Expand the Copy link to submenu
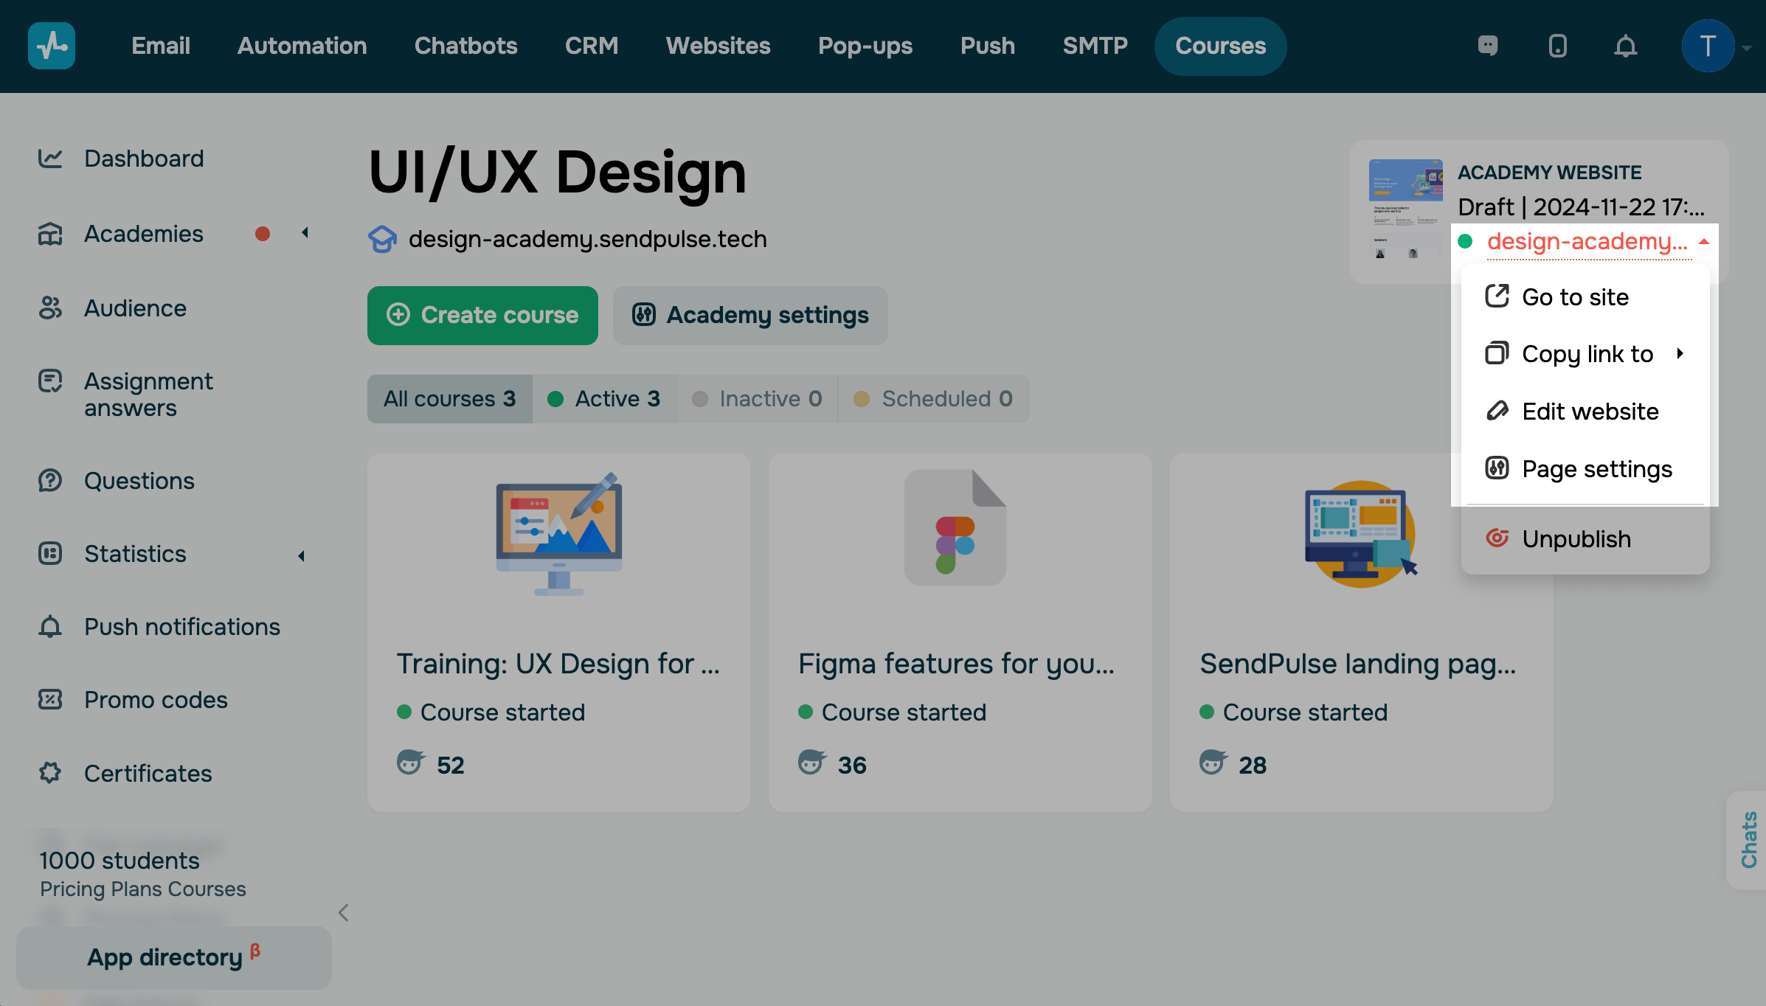 1587,354
